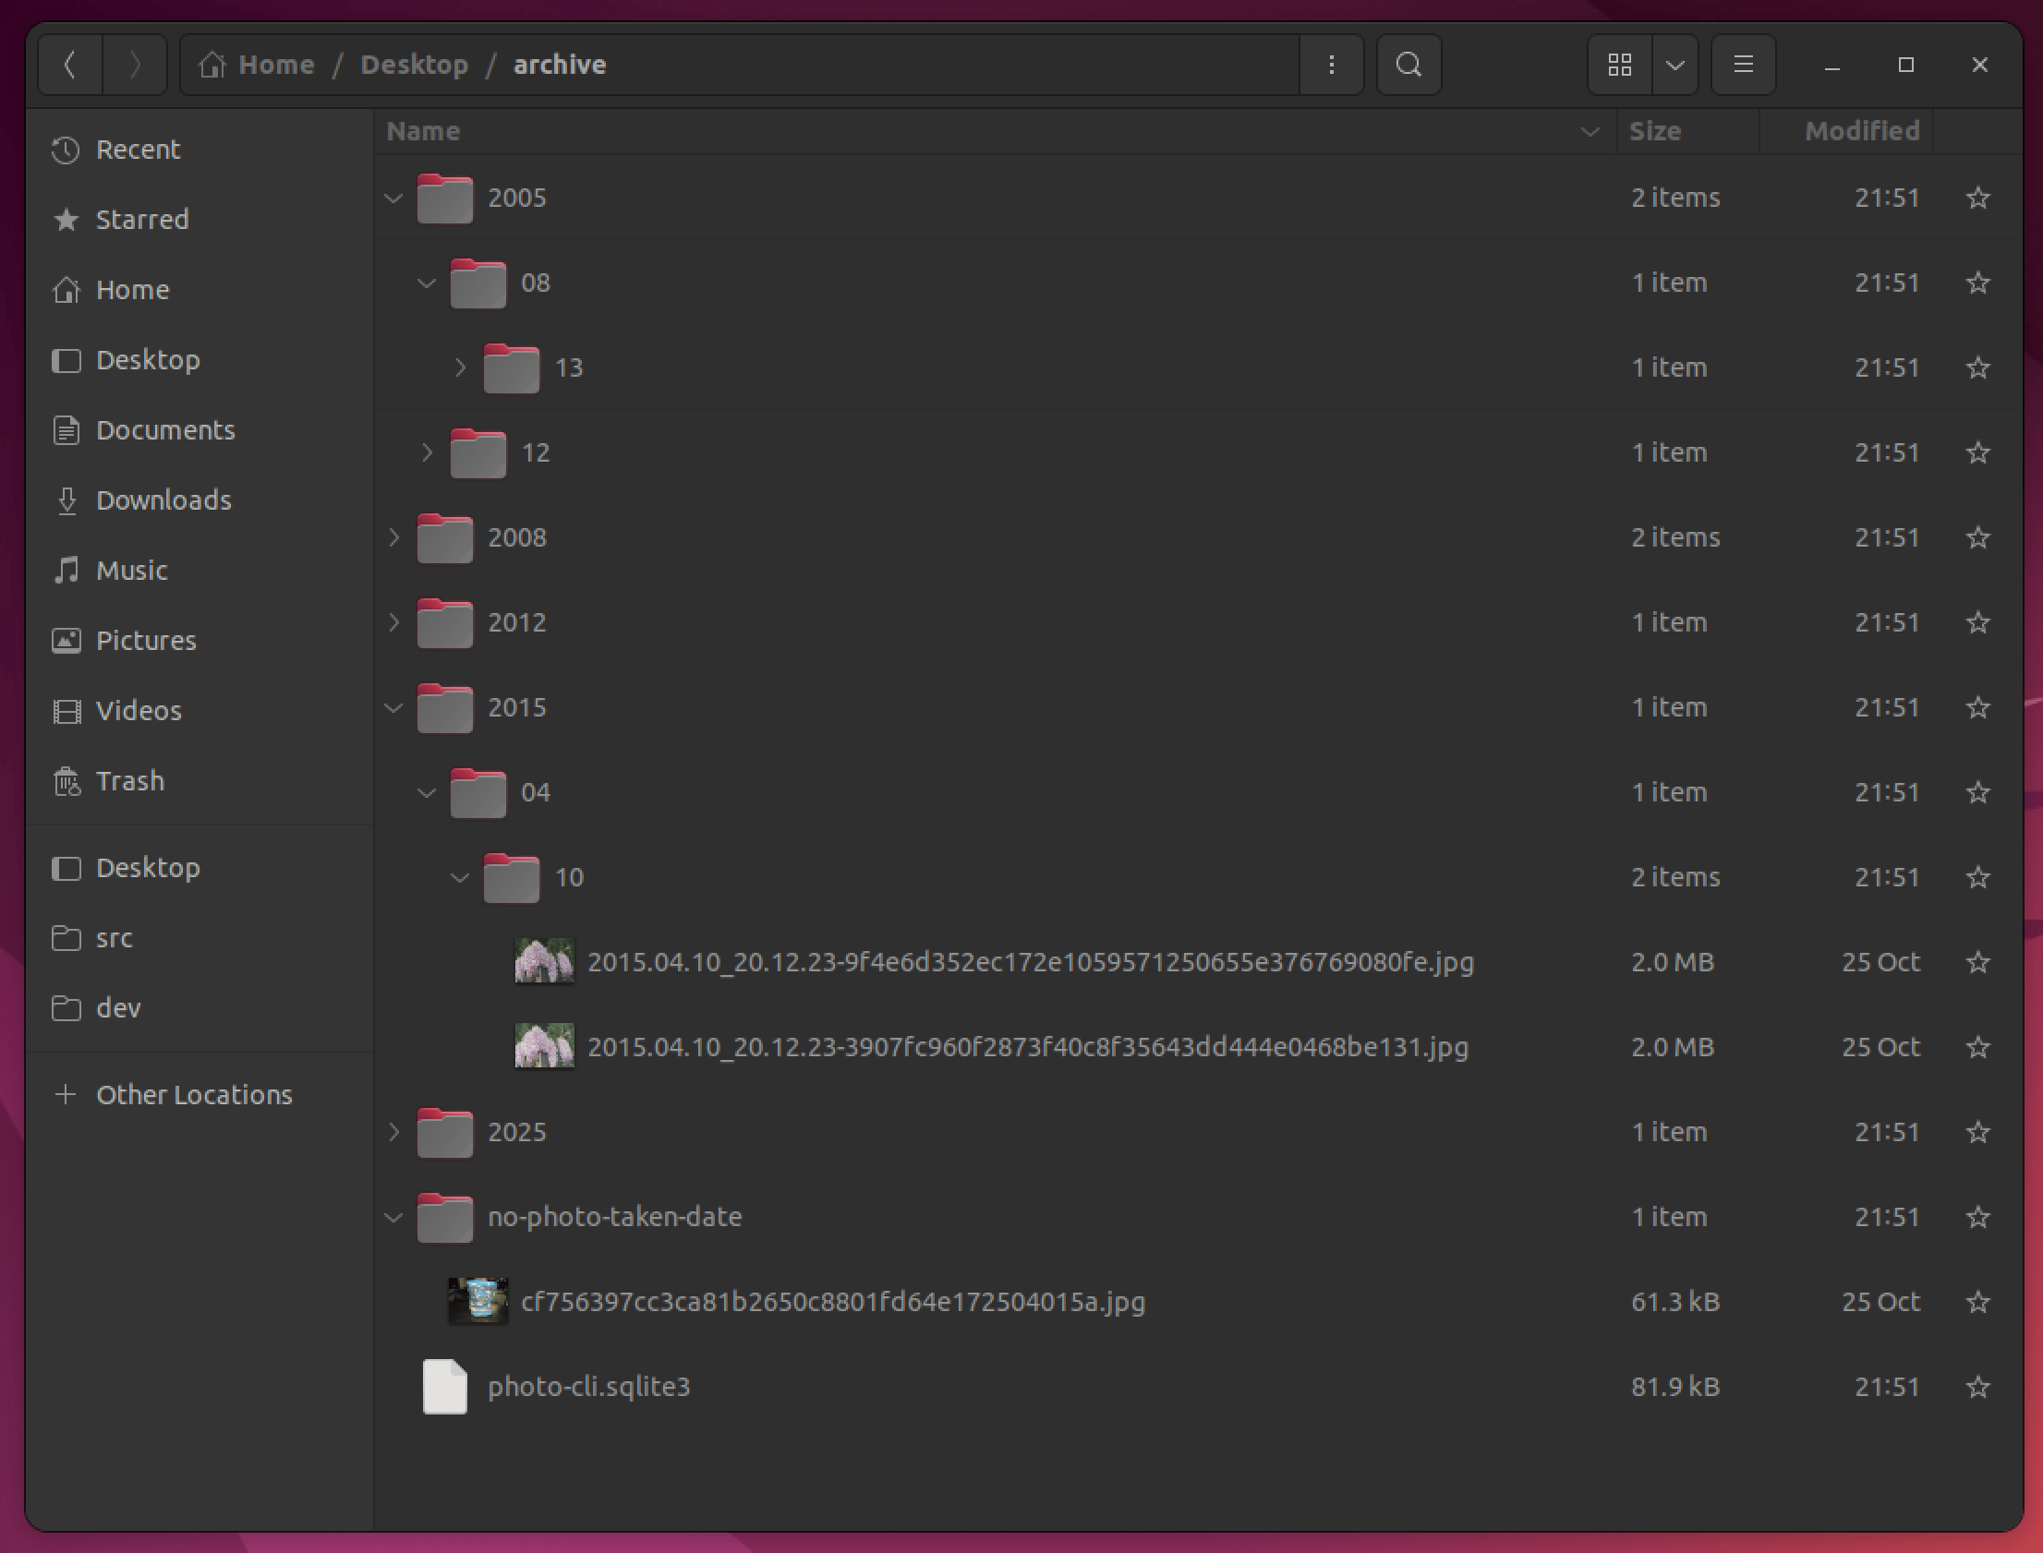Collapse the 2015 folder
Image resolution: width=2043 pixels, height=1553 pixels.
click(x=393, y=708)
